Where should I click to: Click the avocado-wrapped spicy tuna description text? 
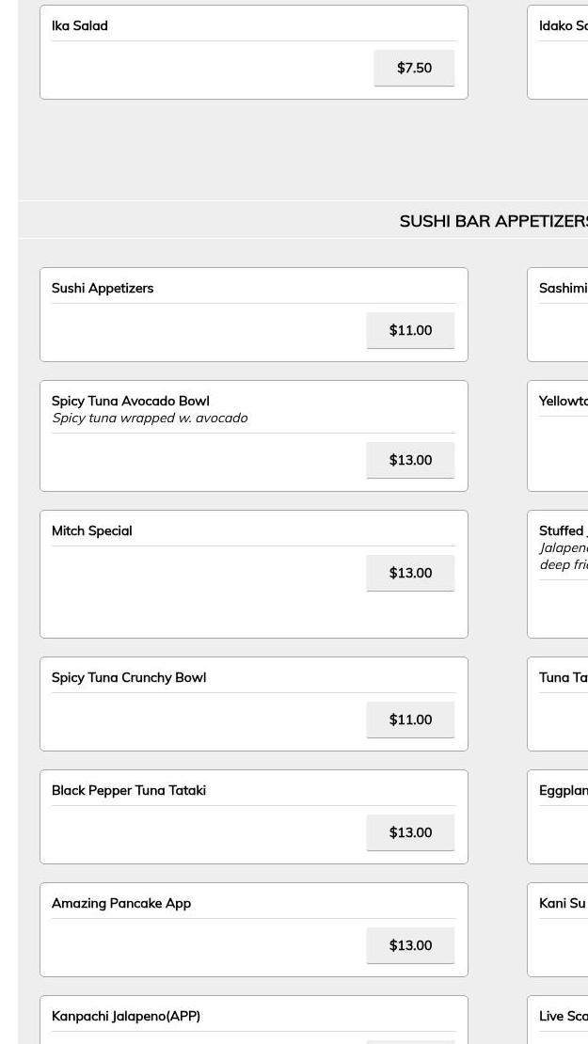point(150,419)
